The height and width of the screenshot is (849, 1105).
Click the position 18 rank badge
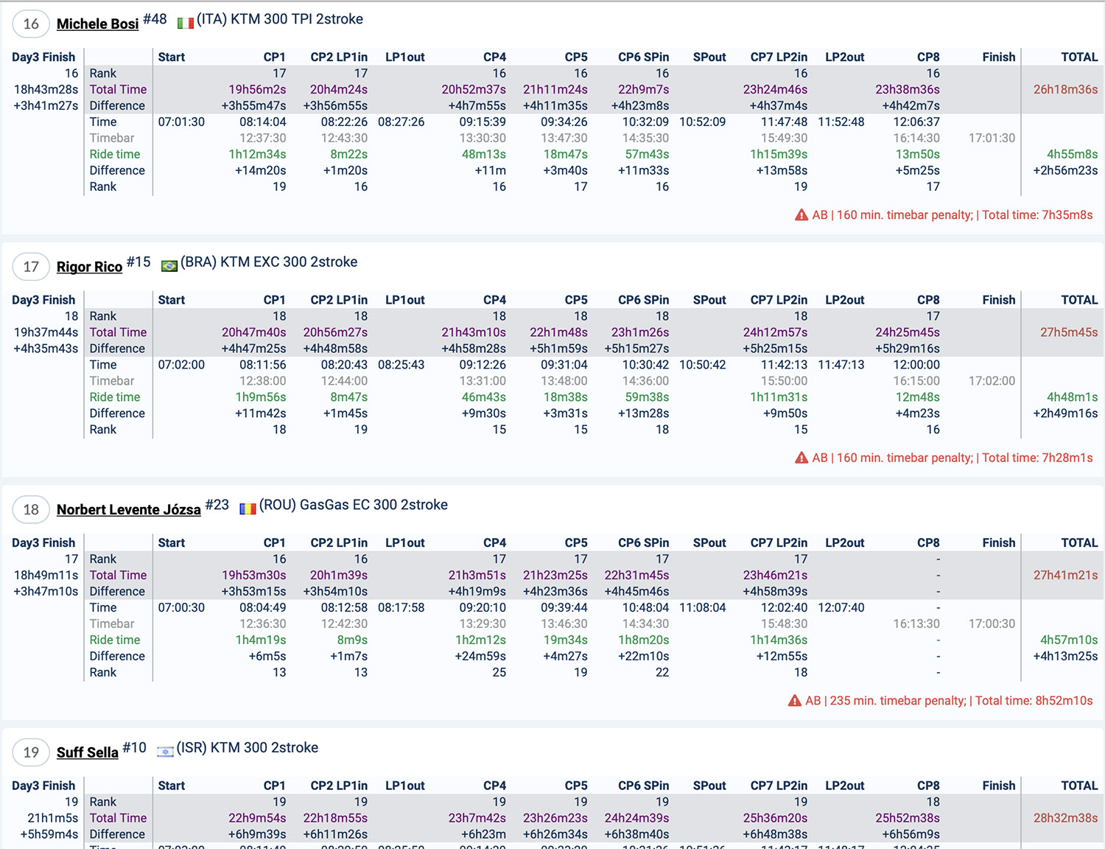click(x=31, y=509)
